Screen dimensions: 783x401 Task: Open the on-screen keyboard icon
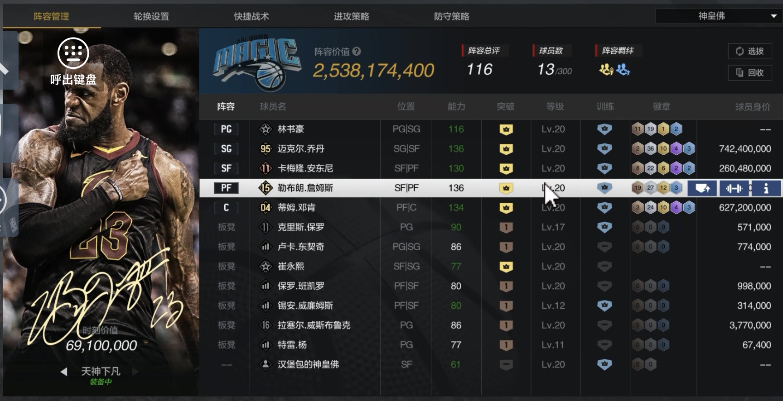pos(73,53)
